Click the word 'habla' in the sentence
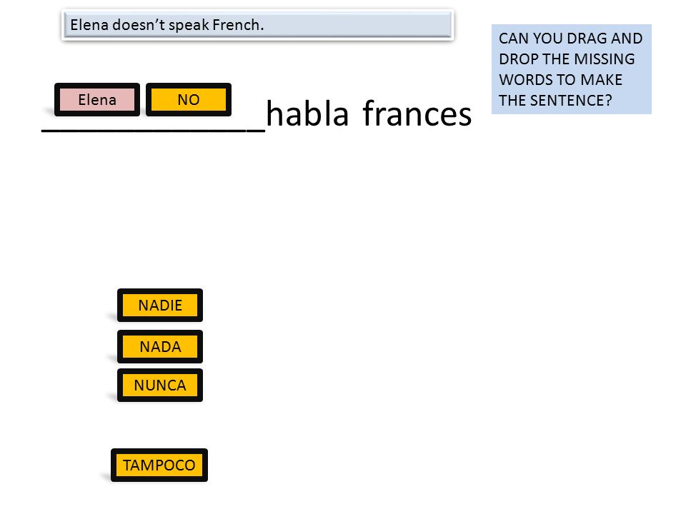 (x=307, y=114)
